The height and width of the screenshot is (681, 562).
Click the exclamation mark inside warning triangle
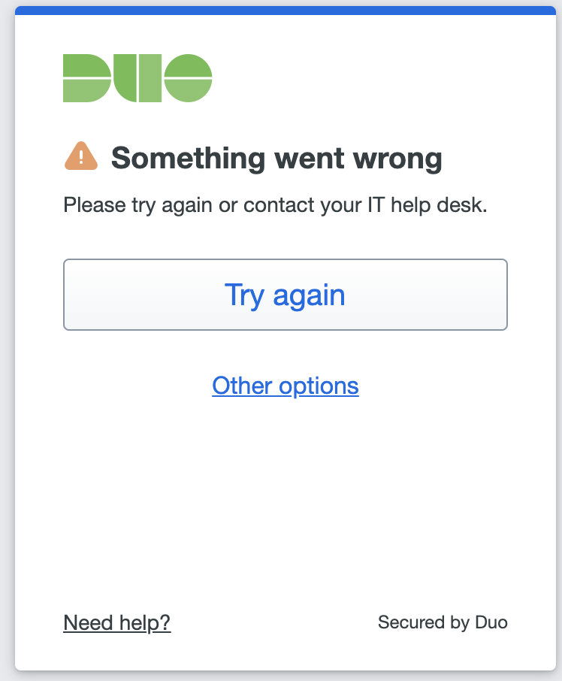(x=81, y=158)
